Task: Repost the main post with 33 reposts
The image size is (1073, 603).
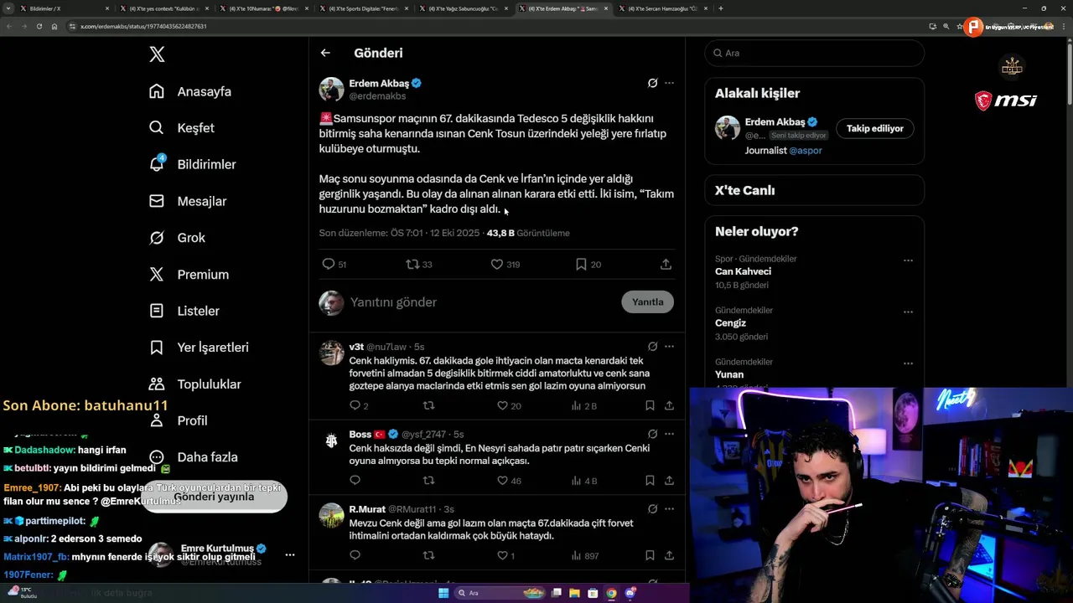Action: point(412,264)
